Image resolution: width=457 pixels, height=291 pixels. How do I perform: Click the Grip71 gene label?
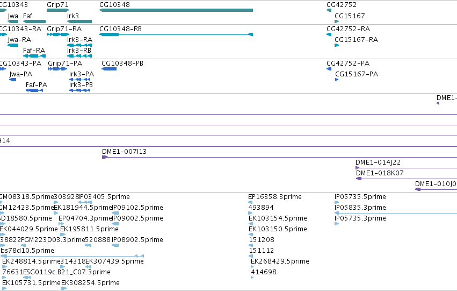[x=57, y=5]
